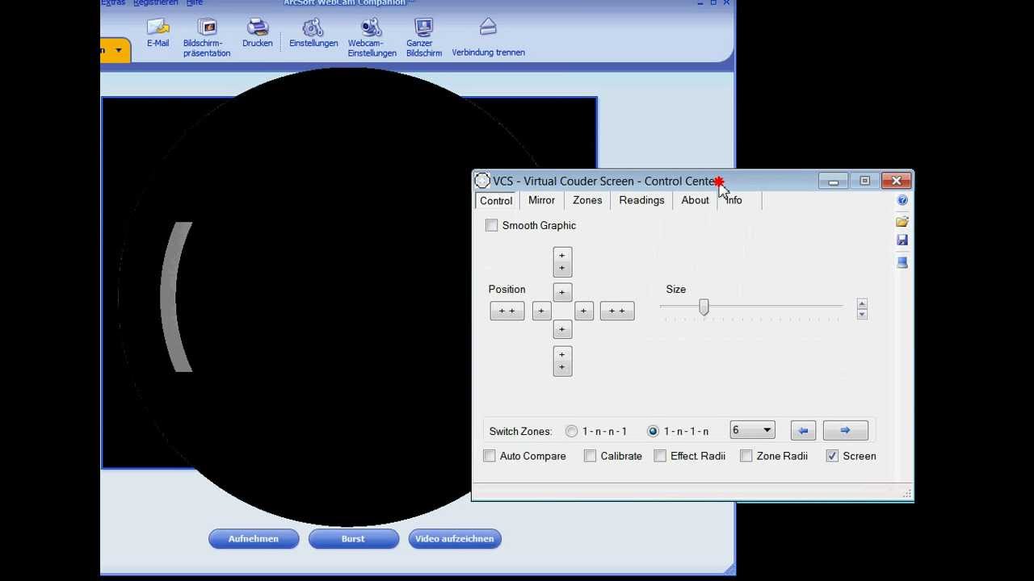Click the single-plus up position button
This screenshot has height=581, width=1034.
pyautogui.click(x=562, y=292)
